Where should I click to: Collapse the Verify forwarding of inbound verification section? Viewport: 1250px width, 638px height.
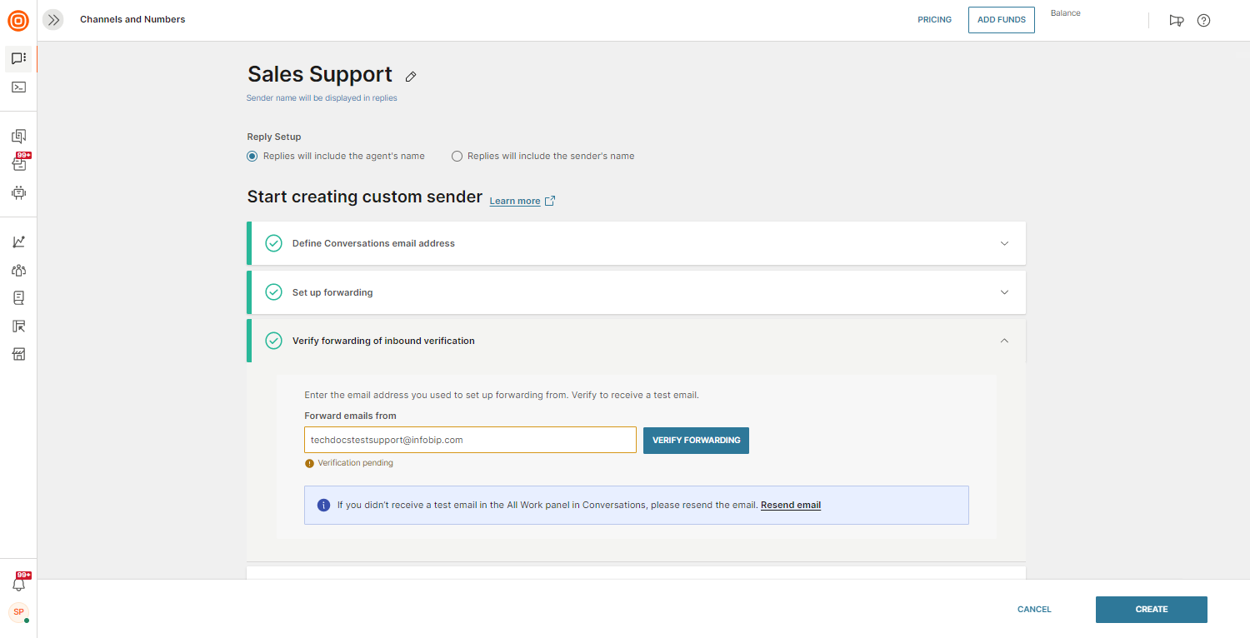(x=1004, y=341)
